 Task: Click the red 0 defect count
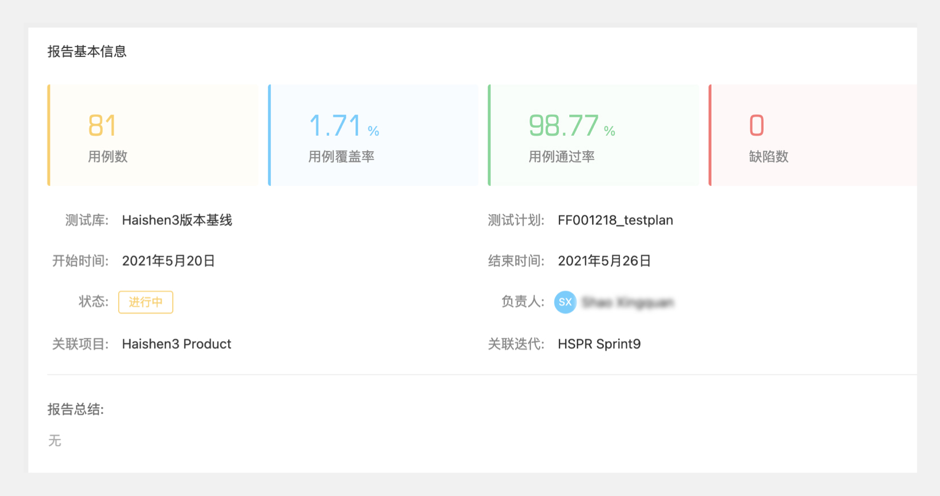coord(756,126)
